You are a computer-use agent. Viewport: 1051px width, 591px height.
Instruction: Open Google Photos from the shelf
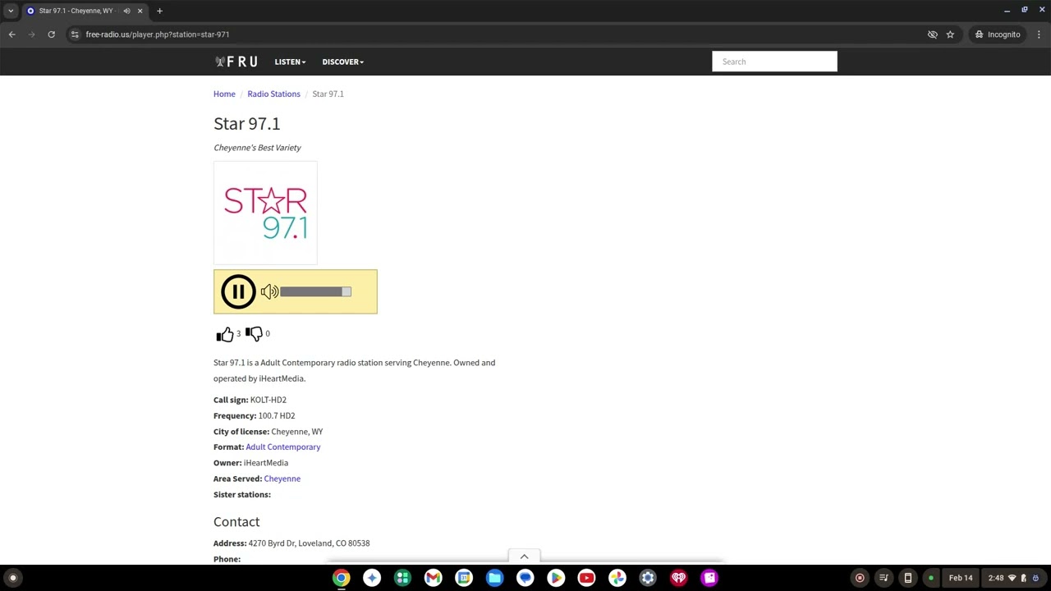[x=617, y=578]
